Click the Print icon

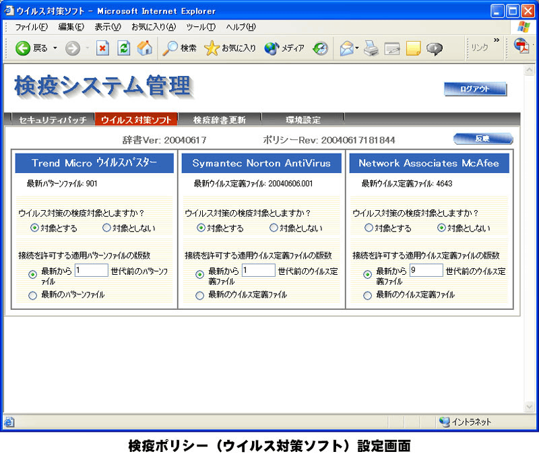371,48
